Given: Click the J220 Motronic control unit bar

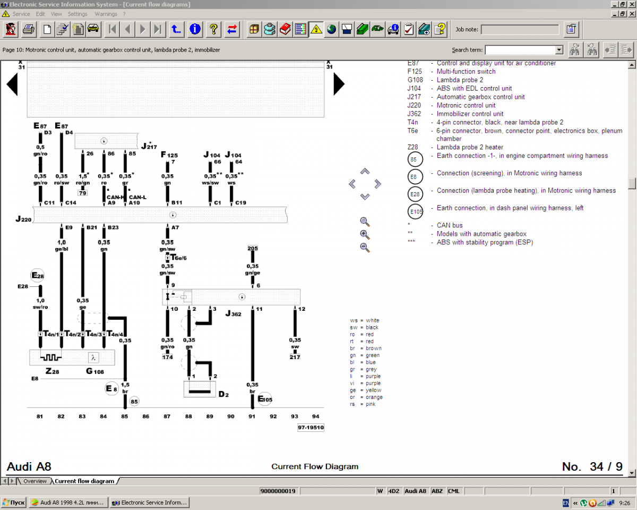Looking at the screenshot, I should click(x=160, y=215).
